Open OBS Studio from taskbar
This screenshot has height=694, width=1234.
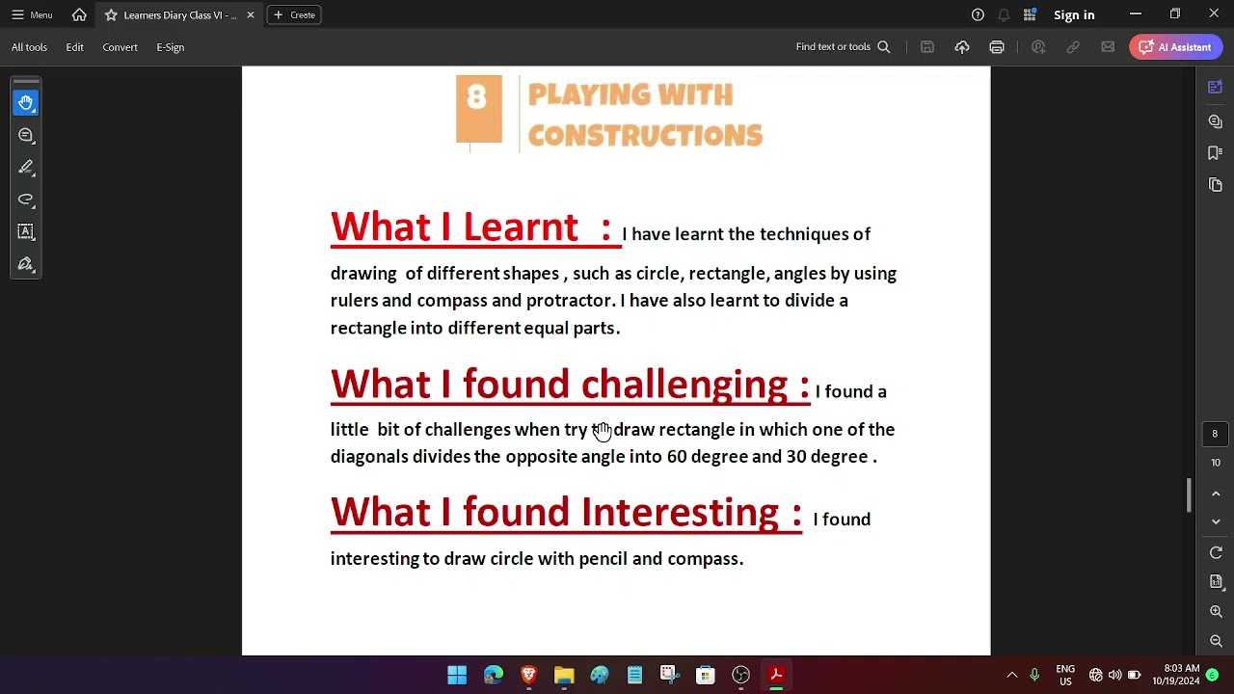point(740,675)
